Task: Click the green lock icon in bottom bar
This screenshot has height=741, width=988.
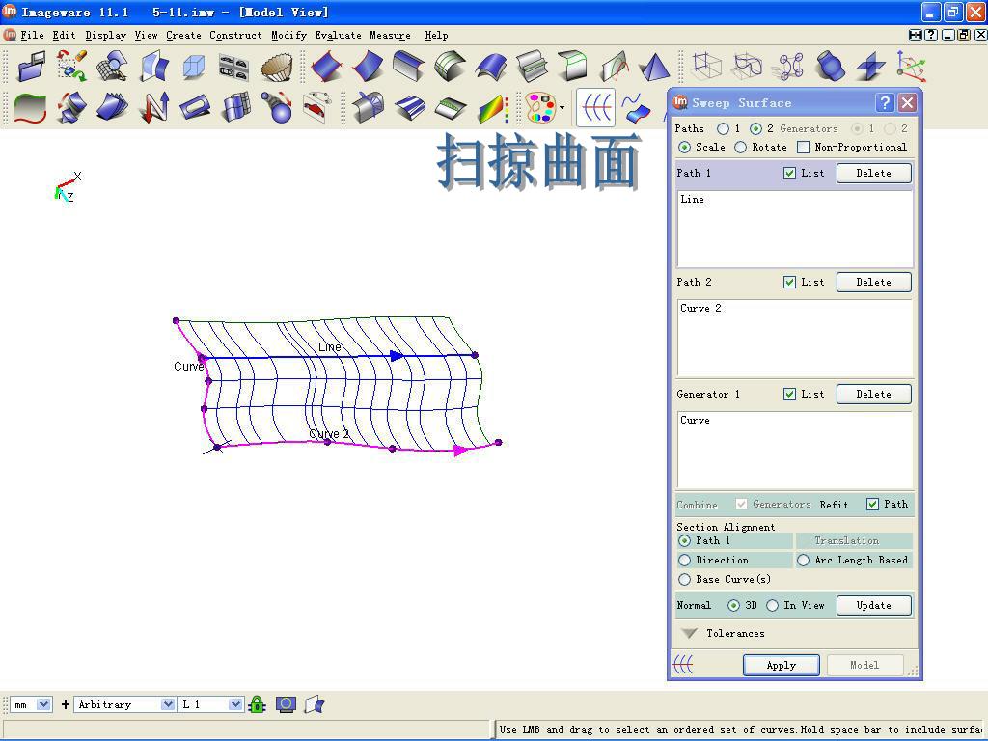Action: point(257,704)
